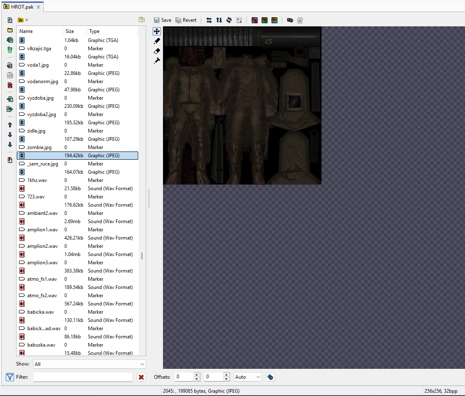The image size is (465, 396).
Task: Select the ambient2.wav marker entry
Action: [x=78, y=213]
